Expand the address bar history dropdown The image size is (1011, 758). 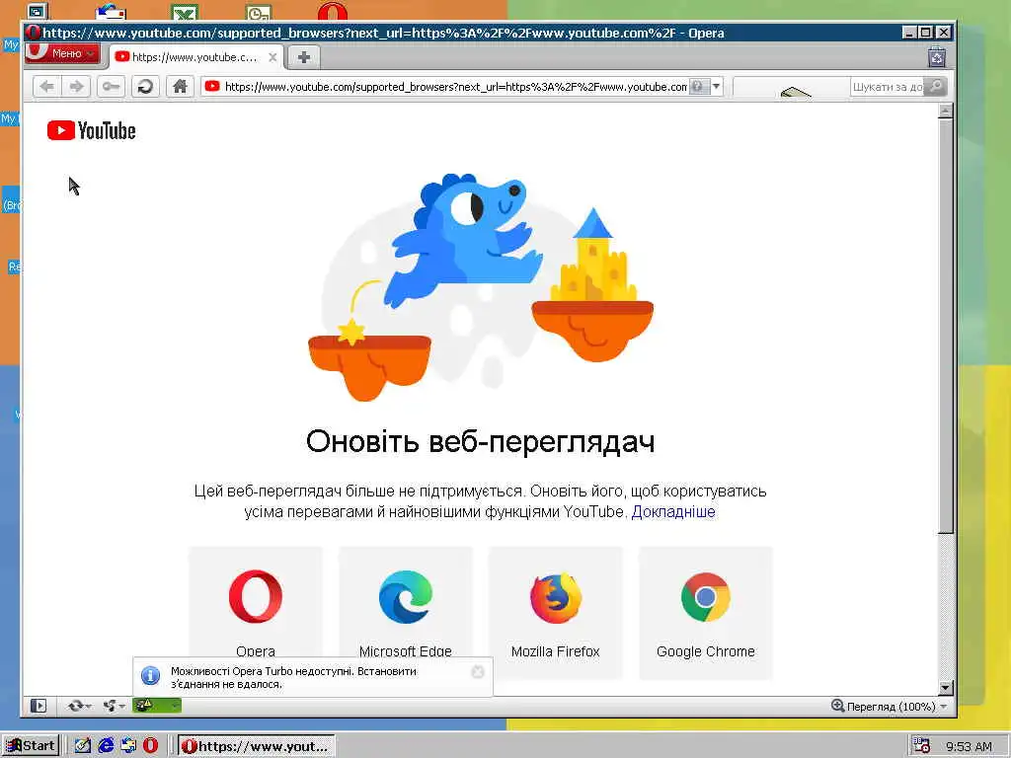pos(717,87)
